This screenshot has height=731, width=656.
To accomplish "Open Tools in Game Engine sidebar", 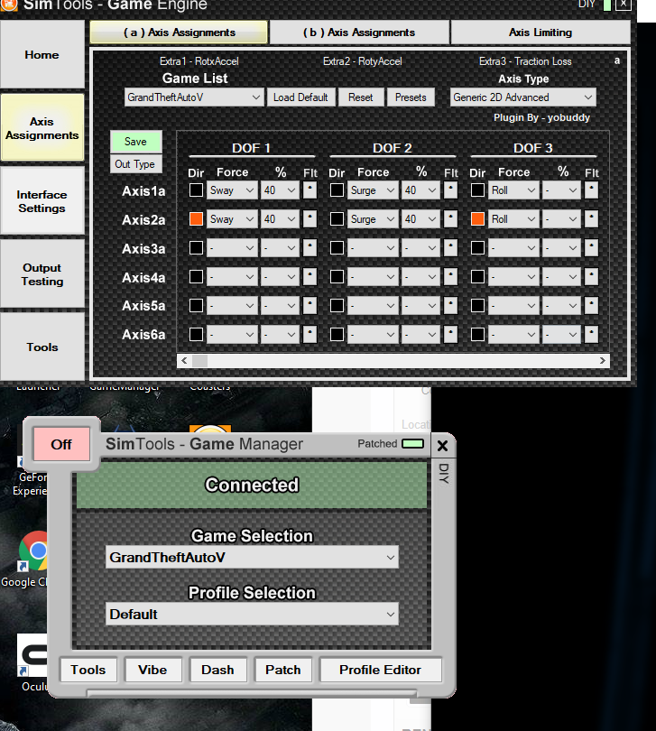I will [42, 347].
